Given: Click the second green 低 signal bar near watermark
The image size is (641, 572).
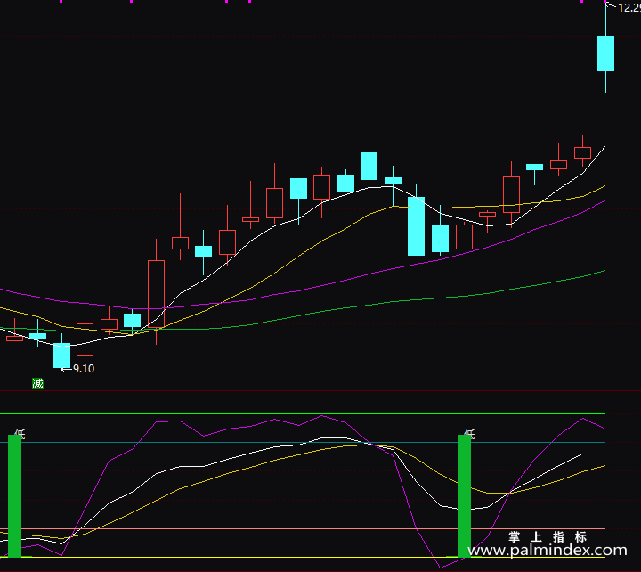Looking at the screenshot, I should (x=464, y=496).
